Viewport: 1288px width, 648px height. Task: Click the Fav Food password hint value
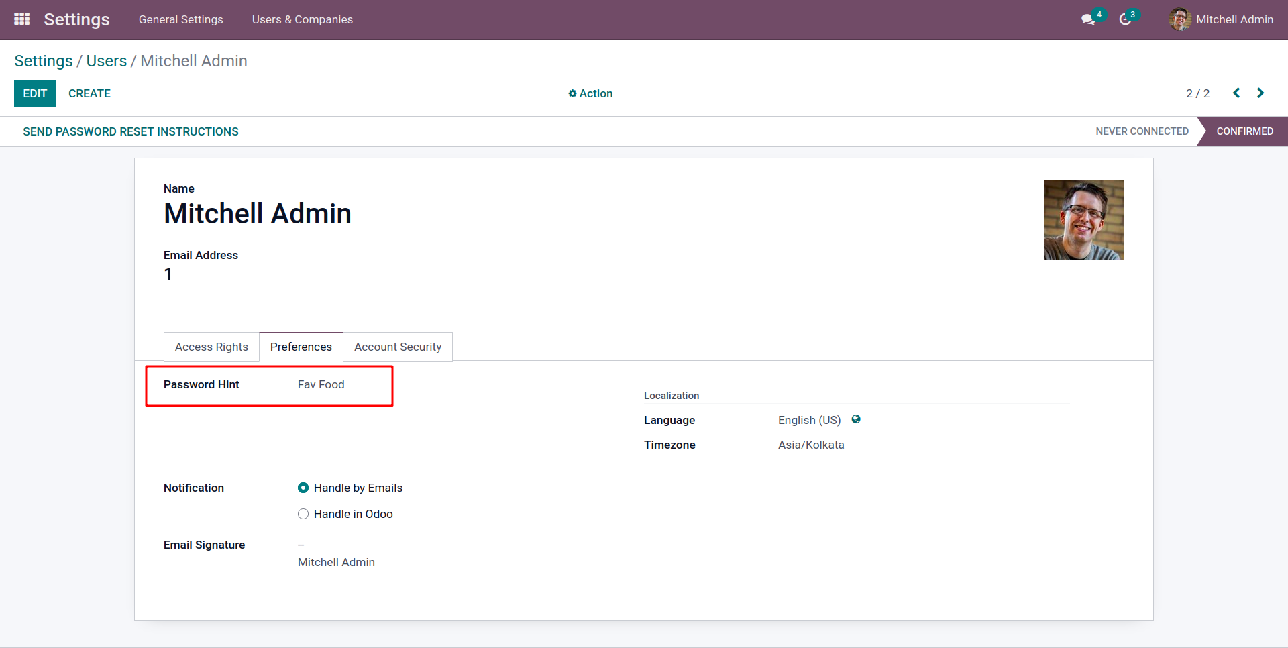coord(321,384)
